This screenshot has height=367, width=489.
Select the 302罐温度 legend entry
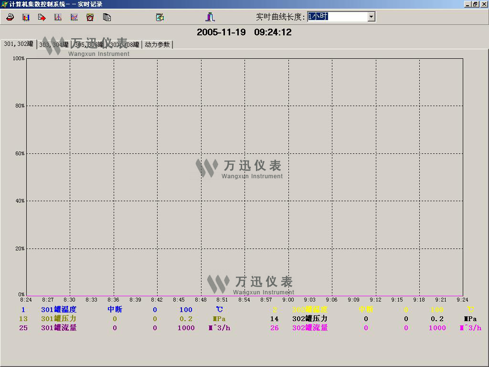click(309, 309)
